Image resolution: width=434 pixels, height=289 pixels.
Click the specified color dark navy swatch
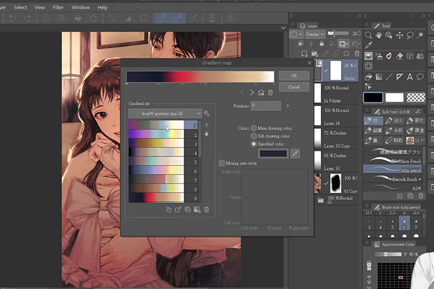pos(273,154)
